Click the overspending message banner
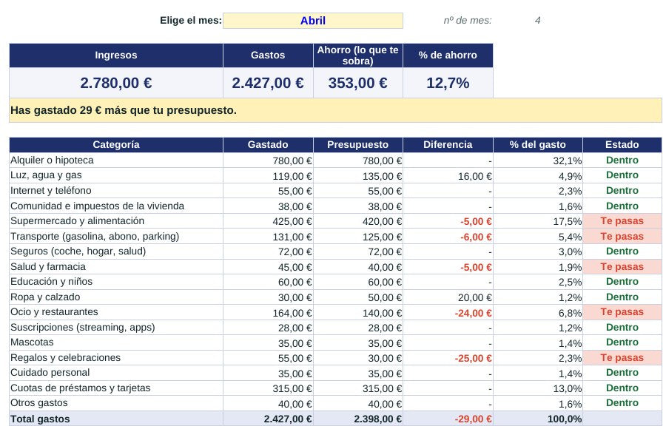666x429 pixels. pos(335,110)
